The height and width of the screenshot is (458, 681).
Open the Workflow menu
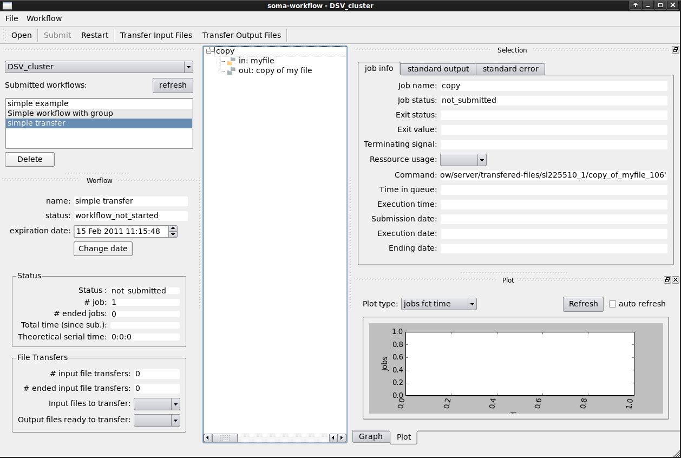pos(44,18)
